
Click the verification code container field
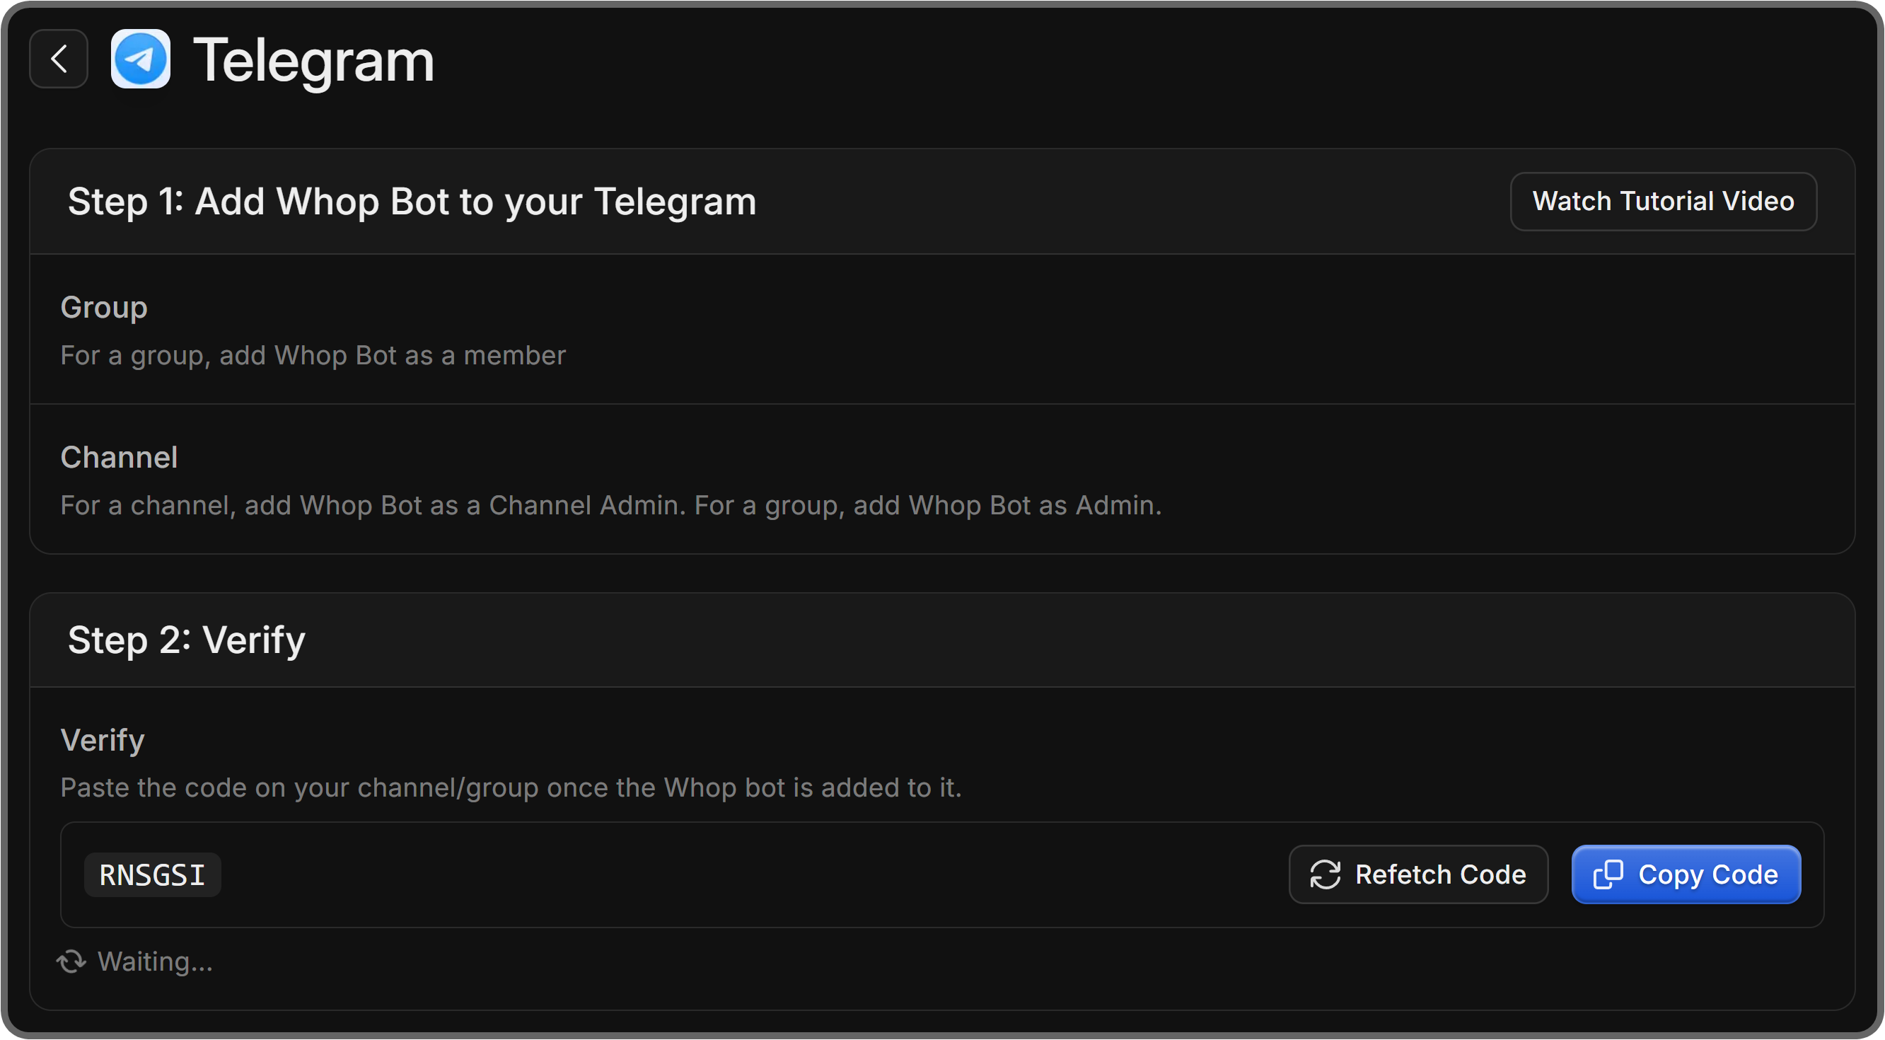pos(659,874)
